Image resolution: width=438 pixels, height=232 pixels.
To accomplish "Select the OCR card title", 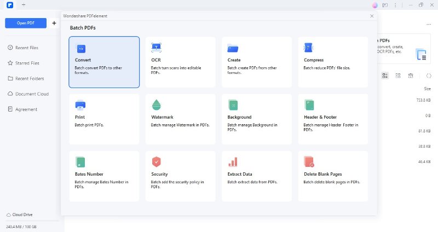I will tap(156, 60).
